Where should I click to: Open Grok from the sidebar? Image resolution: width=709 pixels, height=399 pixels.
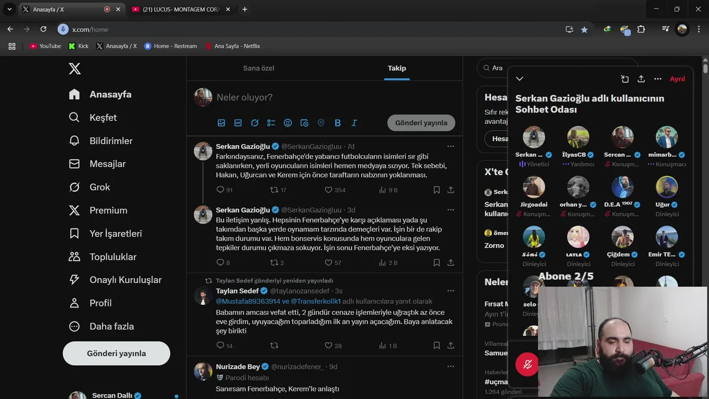point(89,187)
